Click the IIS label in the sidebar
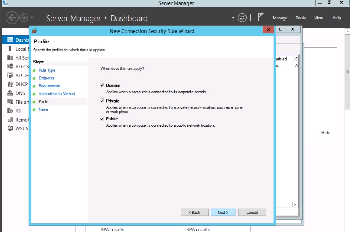This screenshot has width=350, height=232. 18,111
